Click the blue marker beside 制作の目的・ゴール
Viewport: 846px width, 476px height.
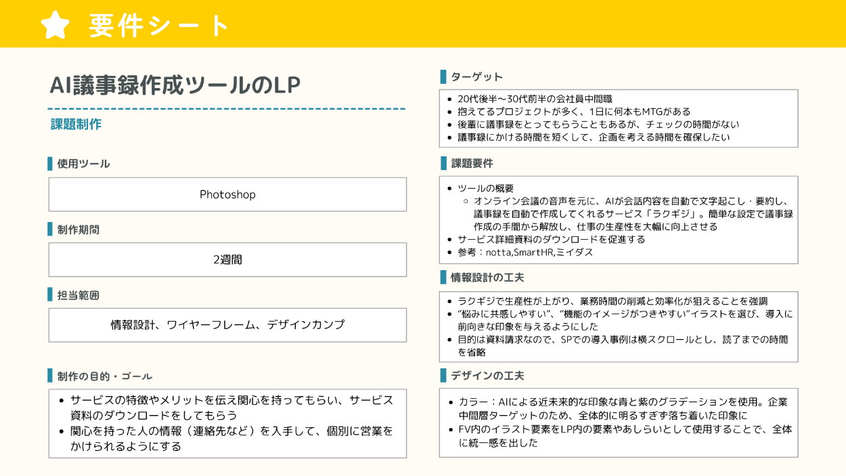click(x=50, y=376)
